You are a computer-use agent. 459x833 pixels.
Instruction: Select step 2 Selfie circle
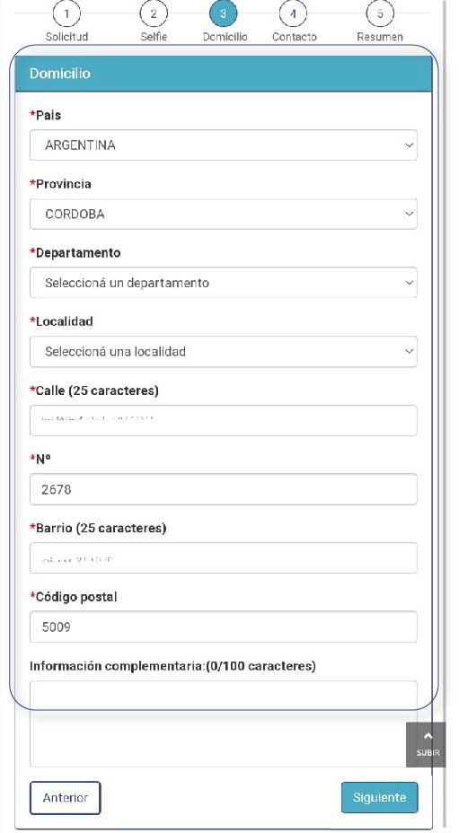[154, 13]
